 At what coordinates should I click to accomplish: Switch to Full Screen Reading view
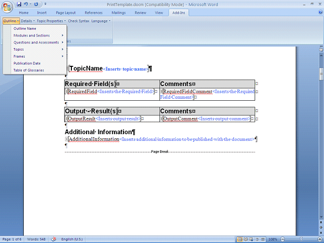click(x=246, y=239)
